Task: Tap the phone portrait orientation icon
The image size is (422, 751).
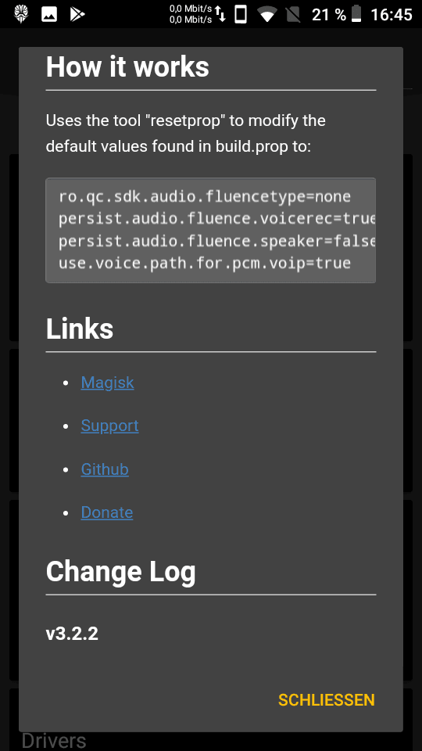Action: tap(241, 14)
